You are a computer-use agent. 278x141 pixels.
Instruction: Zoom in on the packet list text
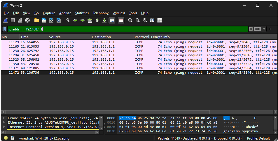[x=130, y=20]
